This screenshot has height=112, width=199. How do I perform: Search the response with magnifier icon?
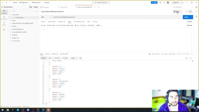coord(191,58)
